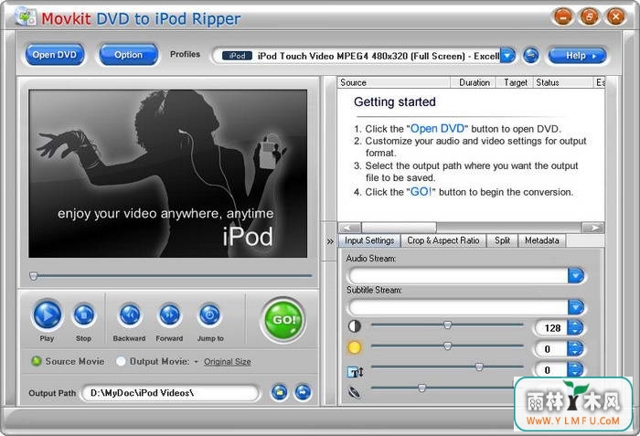This screenshot has height=436, width=640.
Task: Click the brightness 0 value stepper arrows
Action: click(x=575, y=348)
